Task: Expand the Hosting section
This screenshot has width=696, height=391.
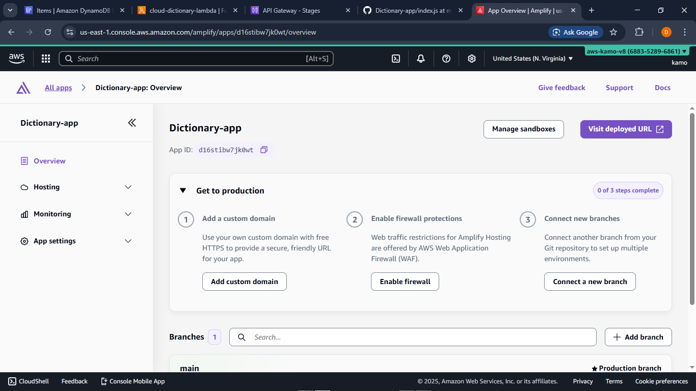Action: 76,187
